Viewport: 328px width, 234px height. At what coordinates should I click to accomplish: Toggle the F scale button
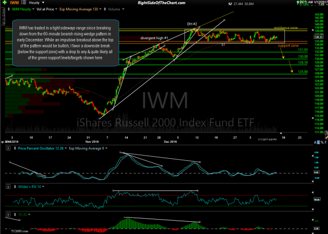tap(325, 142)
